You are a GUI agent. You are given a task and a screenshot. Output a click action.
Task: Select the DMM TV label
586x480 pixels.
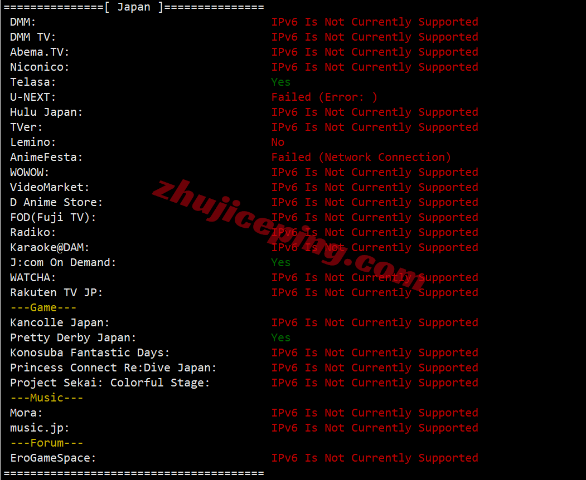point(33,37)
